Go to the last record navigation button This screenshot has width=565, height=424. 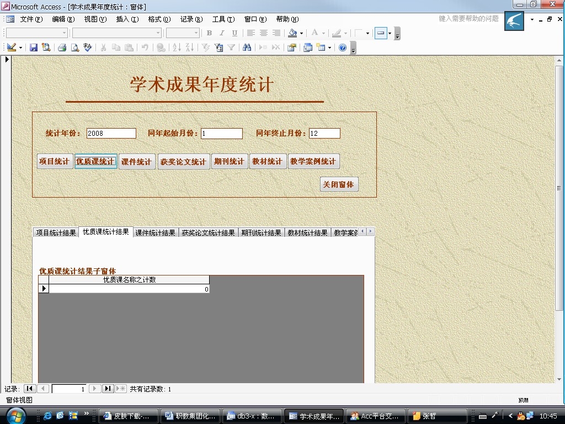point(108,389)
